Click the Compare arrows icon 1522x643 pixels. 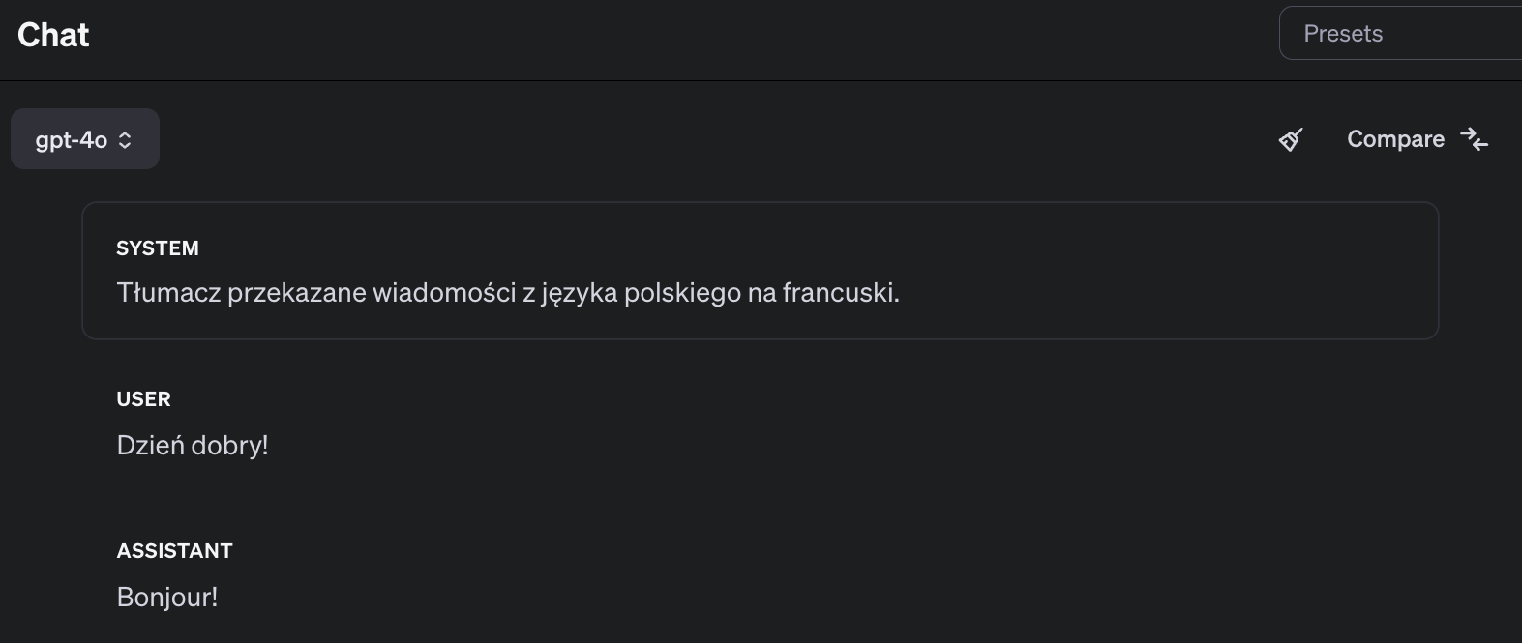click(1474, 139)
